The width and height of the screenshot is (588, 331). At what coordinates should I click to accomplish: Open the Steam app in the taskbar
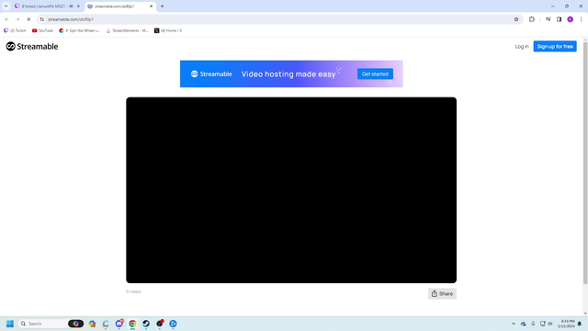click(146, 324)
